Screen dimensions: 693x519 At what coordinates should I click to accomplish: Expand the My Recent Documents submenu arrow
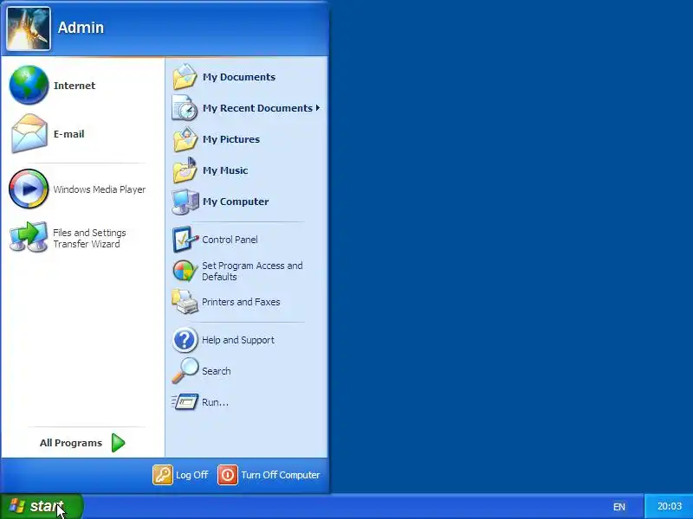(317, 107)
